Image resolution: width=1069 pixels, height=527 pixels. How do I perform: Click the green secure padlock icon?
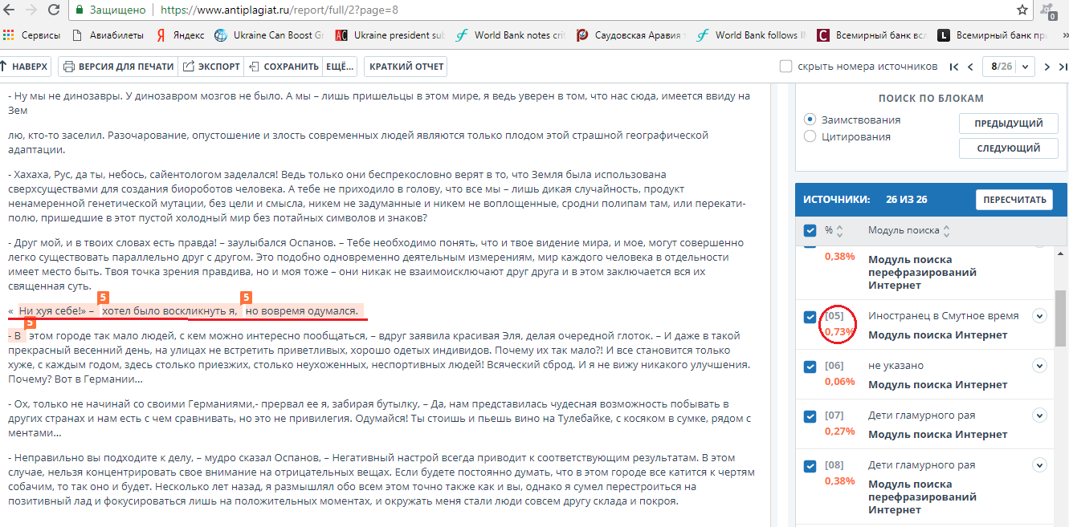(79, 10)
